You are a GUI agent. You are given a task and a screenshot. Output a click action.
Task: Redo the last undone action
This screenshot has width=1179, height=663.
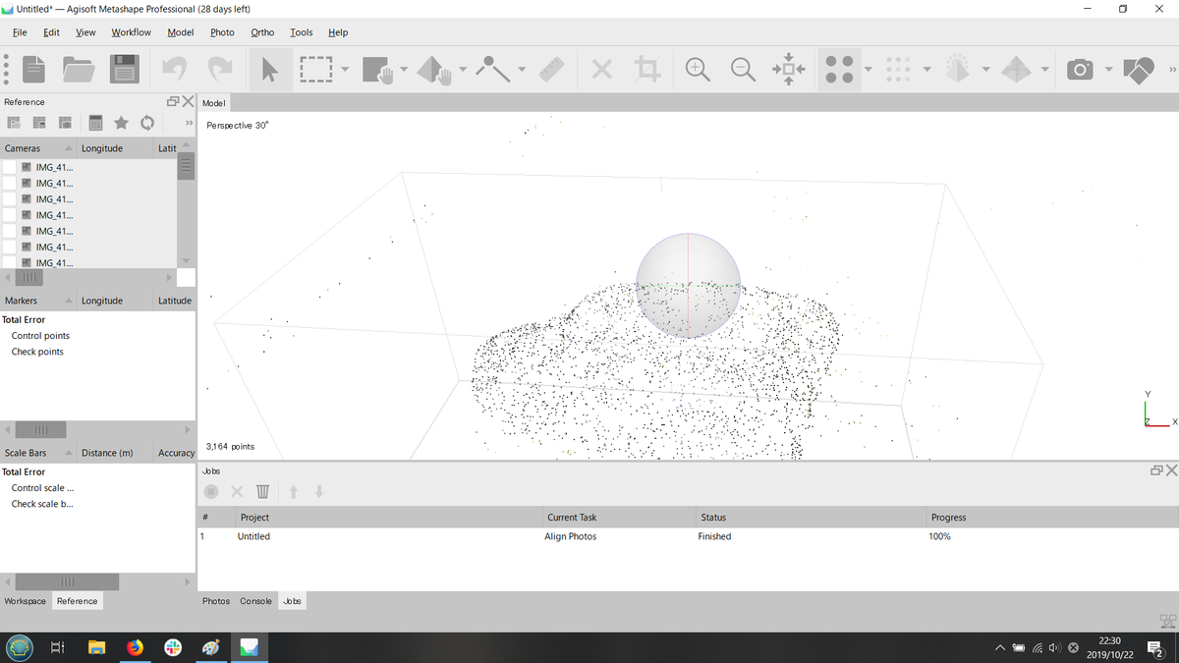point(219,69)
